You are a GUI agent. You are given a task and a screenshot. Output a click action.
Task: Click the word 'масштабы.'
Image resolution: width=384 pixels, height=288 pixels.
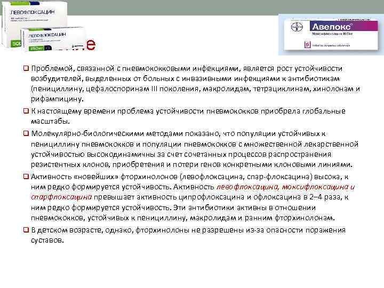point(51,122)
